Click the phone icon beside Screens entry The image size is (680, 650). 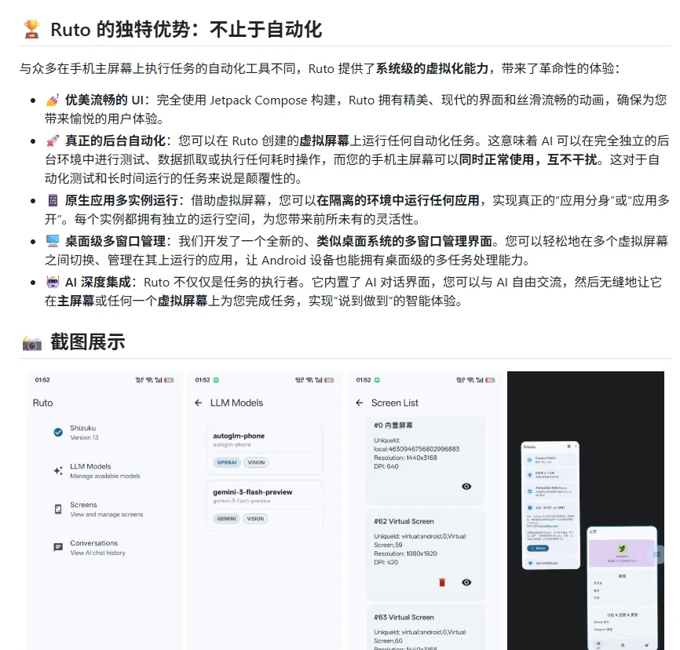pos(58,509)
